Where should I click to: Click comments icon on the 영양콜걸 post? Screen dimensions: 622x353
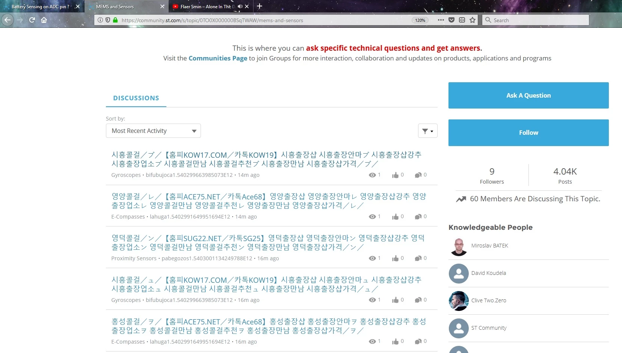418,217
